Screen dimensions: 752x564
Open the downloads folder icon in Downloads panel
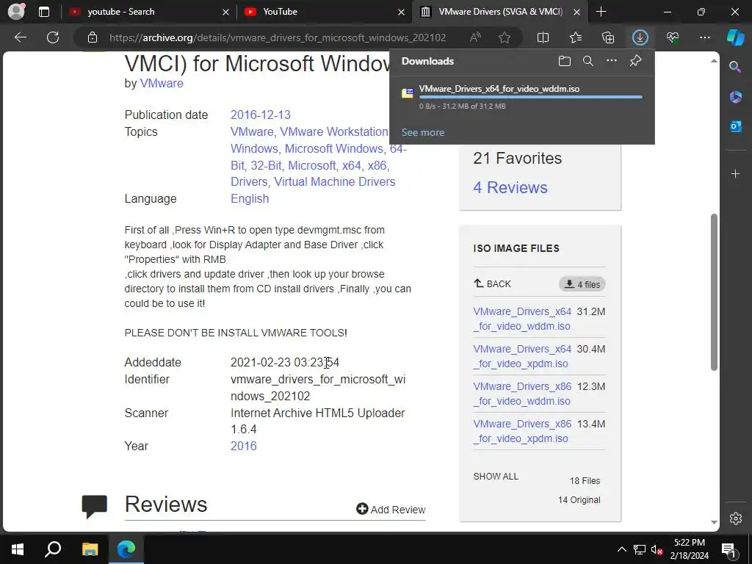(x=565, y=61)
